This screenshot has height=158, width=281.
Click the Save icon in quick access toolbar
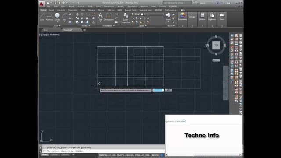pyautogui.click(x=56, y=3)
